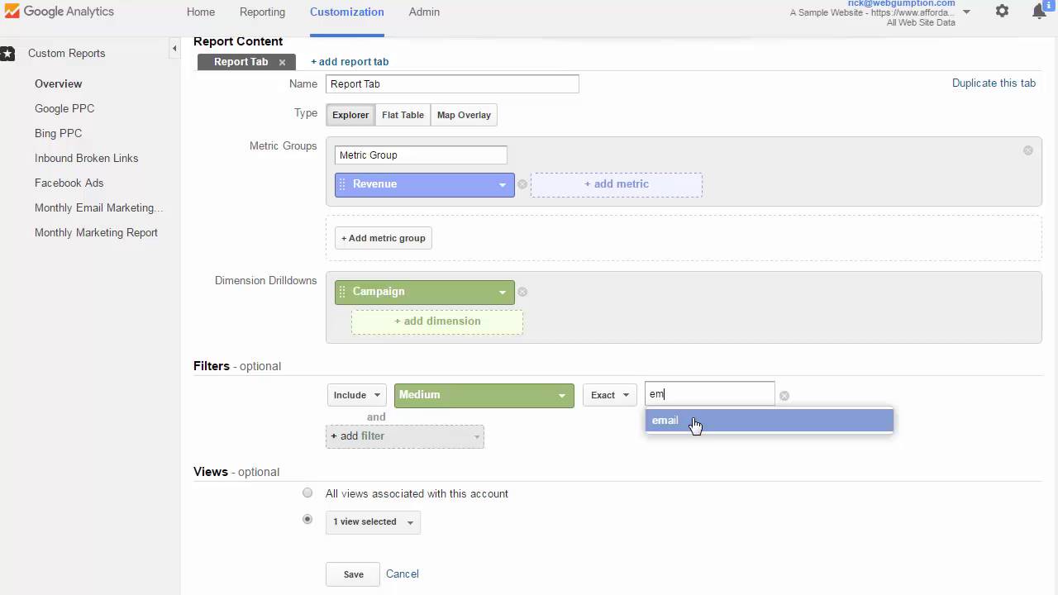Click the Save button
This screenshot has height=595, width=1058.
point(353,574)
